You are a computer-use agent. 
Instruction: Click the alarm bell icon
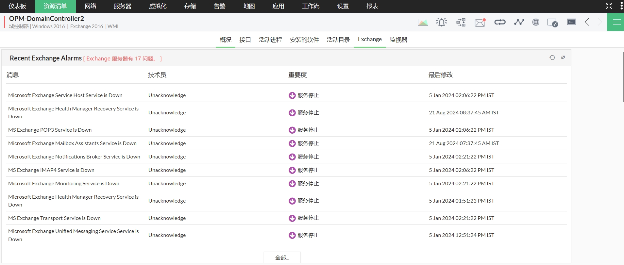[442, 22]
